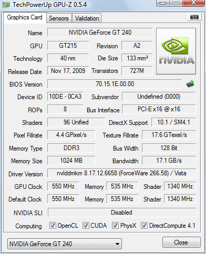Click the Name field showing GeForce GT 240

100,33
